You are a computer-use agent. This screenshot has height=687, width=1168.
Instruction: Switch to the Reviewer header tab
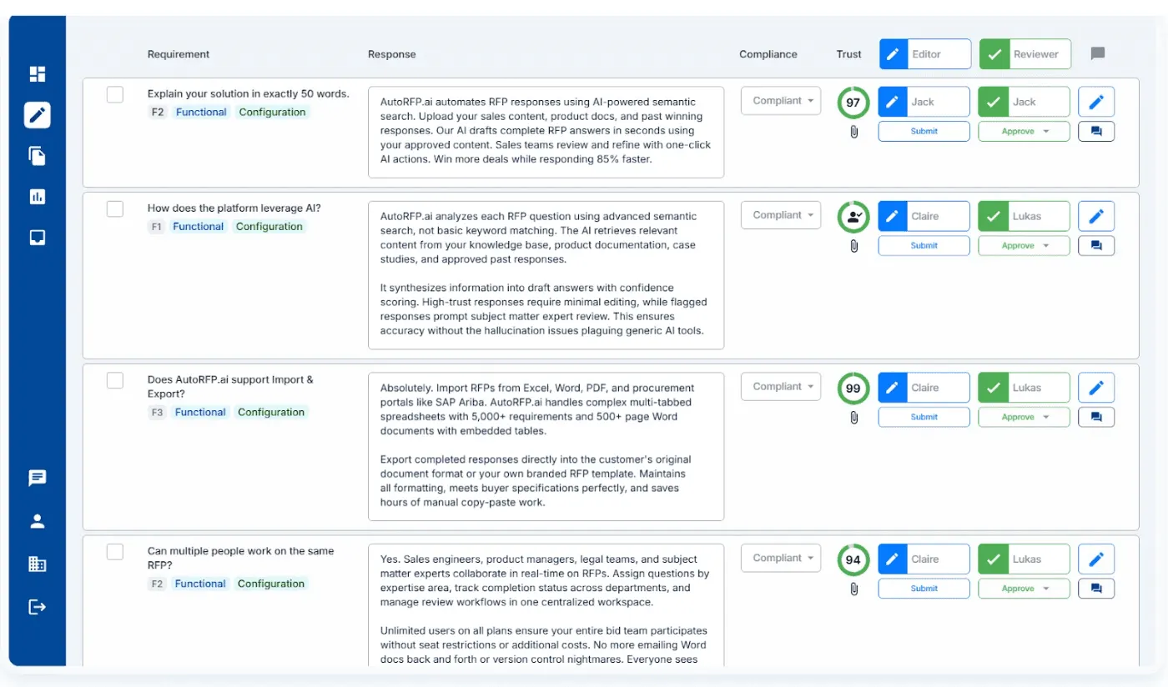pos(1024,54)
